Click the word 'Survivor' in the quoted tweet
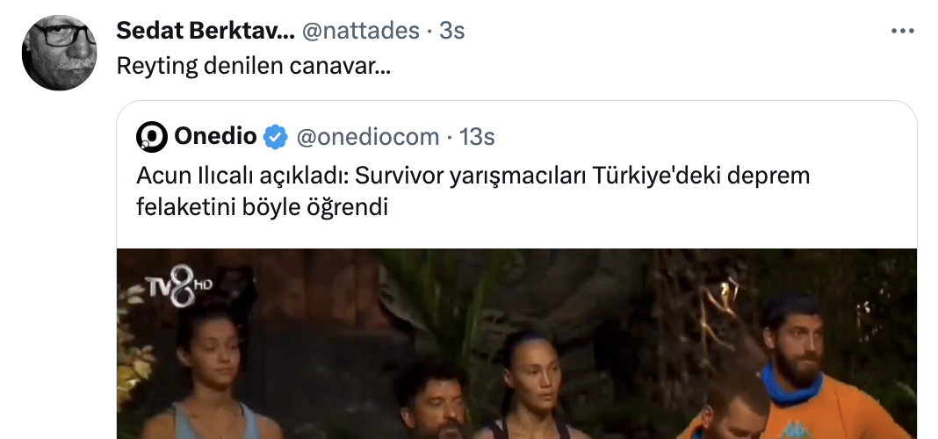 400,176
